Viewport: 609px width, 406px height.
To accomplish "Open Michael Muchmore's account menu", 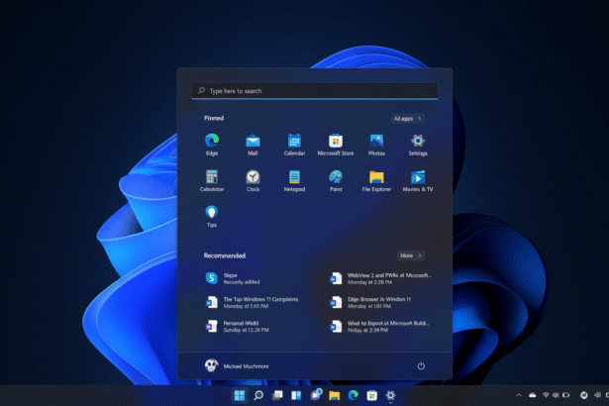I will [x=237, y=366].
